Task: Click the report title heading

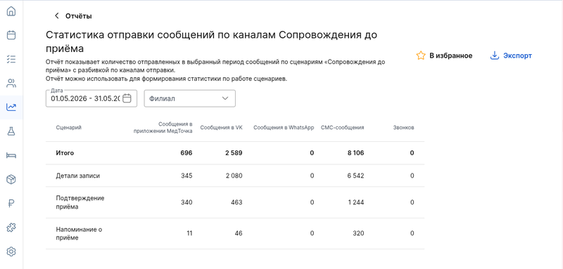Action: (x=212, y=42)
